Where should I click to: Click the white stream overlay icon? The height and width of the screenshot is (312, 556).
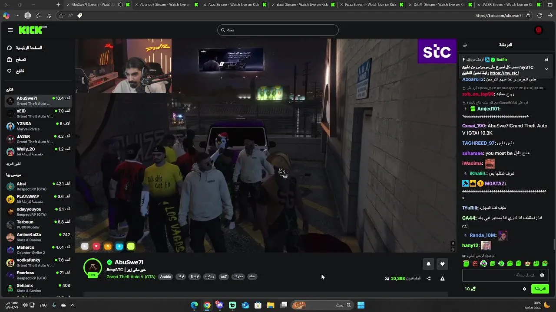(85, 246)
